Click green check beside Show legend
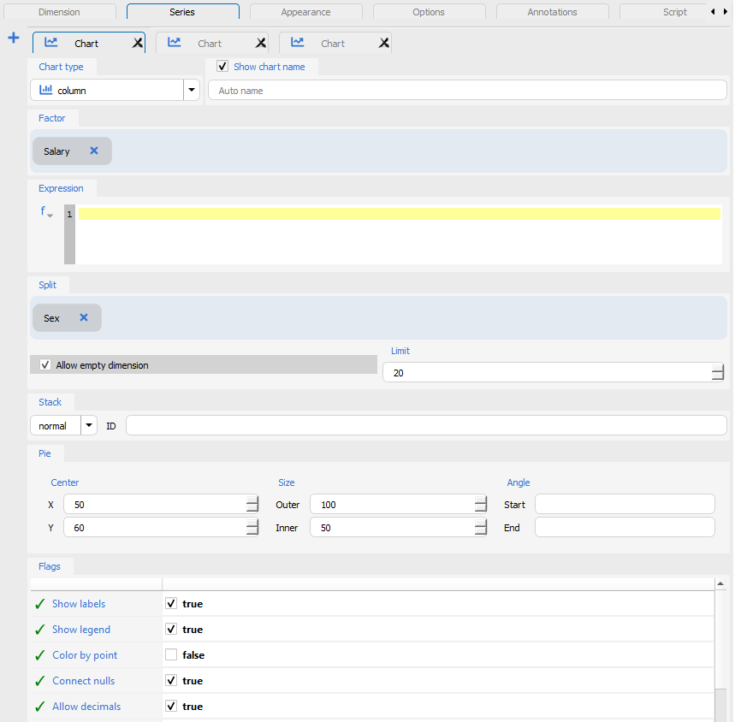 40,630
